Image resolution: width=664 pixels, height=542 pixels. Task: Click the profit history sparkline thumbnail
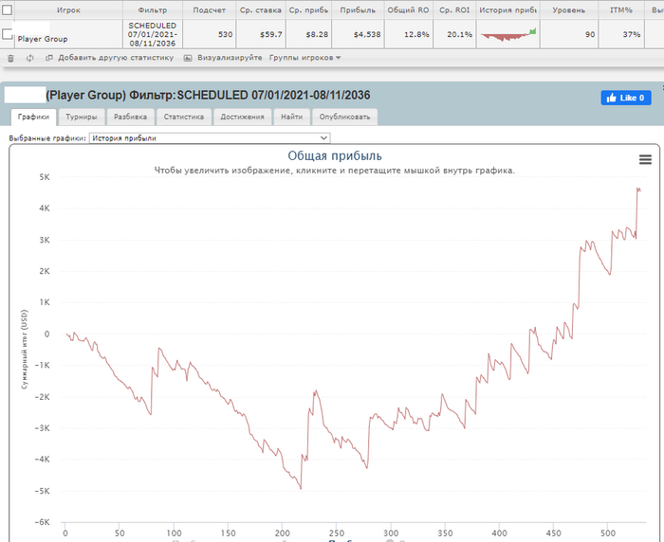[x=508, y=34]
